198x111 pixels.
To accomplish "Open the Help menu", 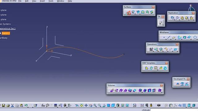I will [x=70, y=1].
